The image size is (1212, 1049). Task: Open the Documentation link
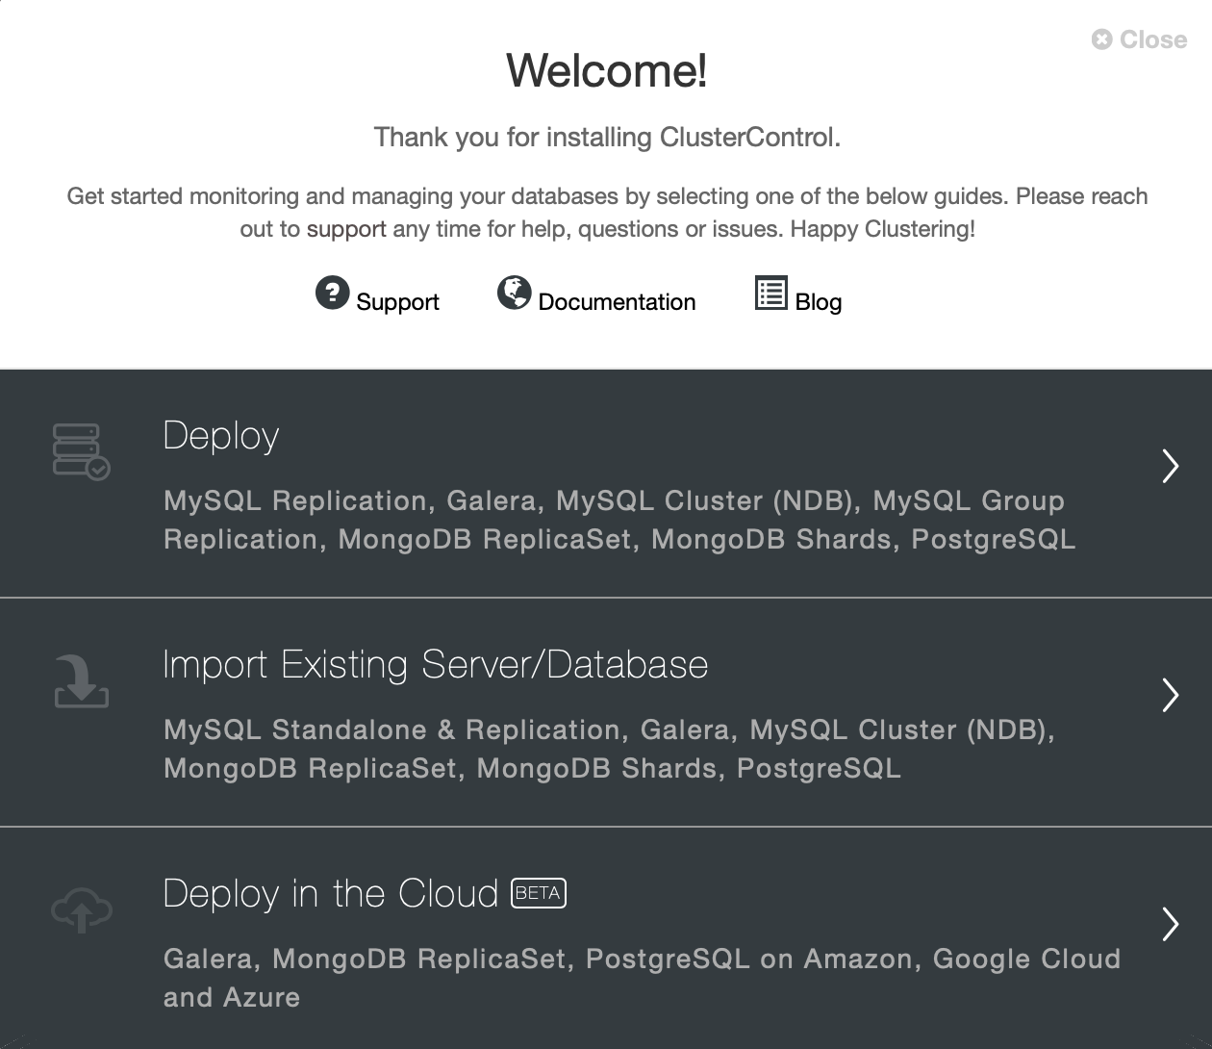pos(617,302)
